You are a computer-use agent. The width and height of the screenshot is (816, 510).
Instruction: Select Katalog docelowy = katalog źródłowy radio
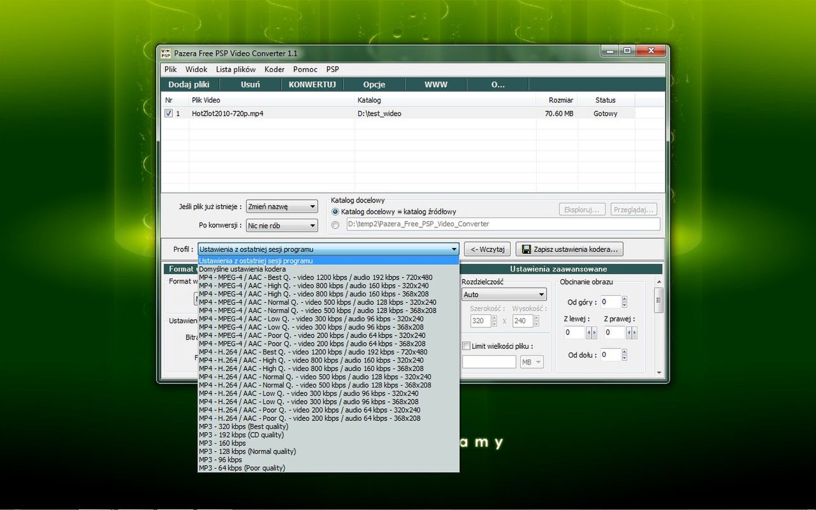tap(335, 212)
